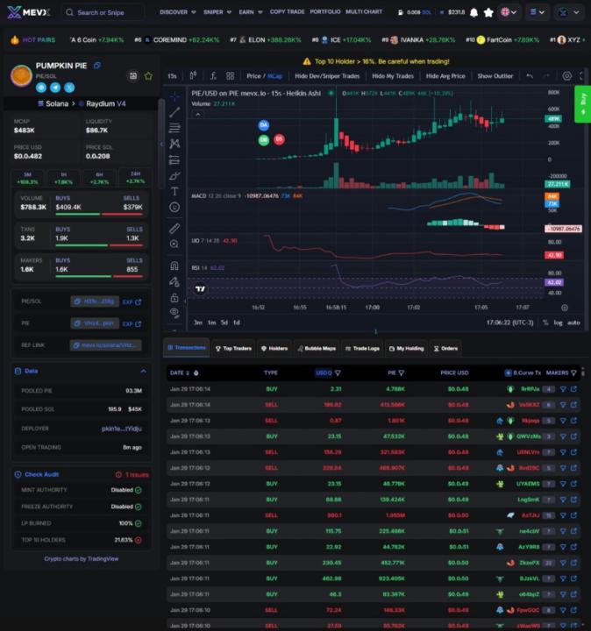Image resolution: width=591 pixels, height=631 pixels.
Task: Open PIE token in explorer
Action: (132, 323)
